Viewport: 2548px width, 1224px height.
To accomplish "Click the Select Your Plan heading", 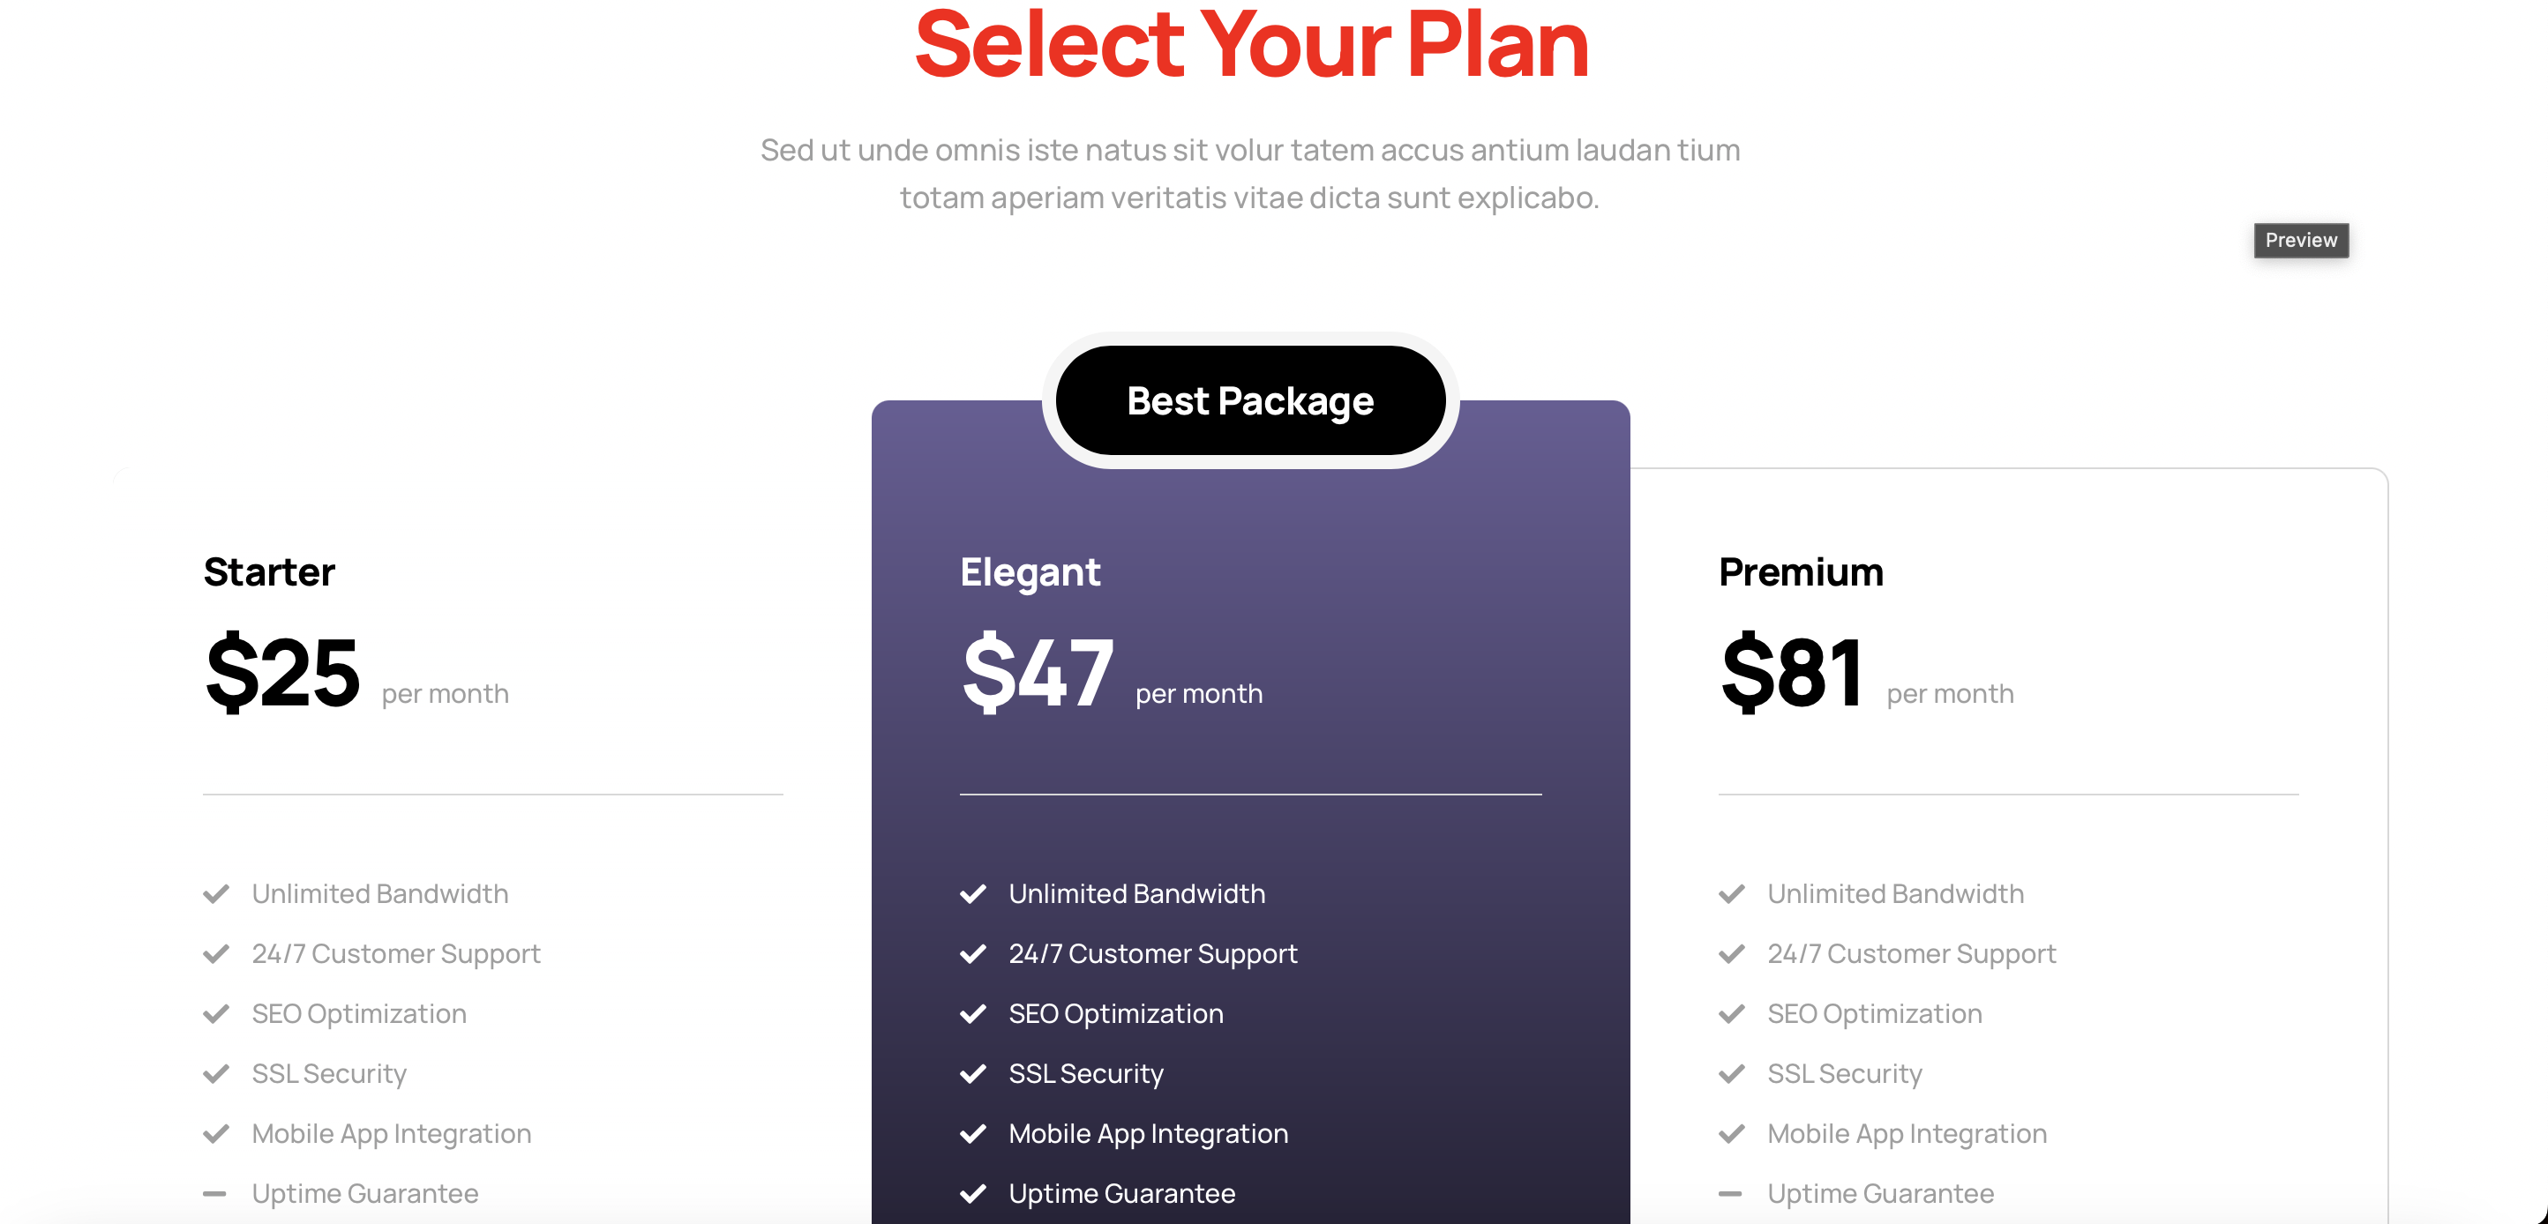I will click(x=1251, y=41).
